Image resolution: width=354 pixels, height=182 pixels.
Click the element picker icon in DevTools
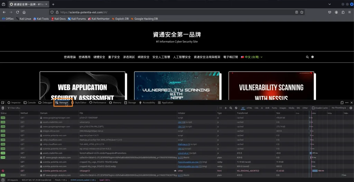coord(3,103)
